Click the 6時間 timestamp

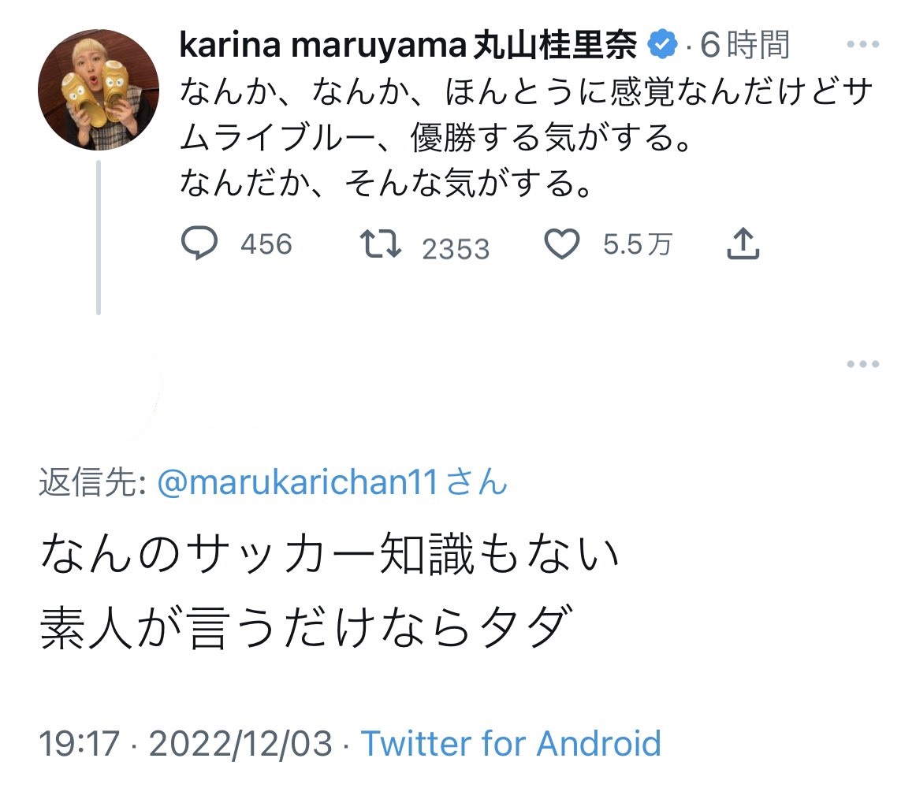(744, 47)
